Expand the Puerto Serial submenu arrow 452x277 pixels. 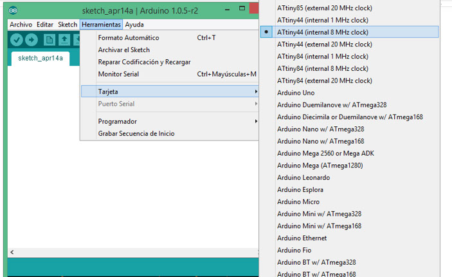(x=256, y=104)
